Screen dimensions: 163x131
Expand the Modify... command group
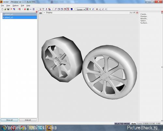144,19
